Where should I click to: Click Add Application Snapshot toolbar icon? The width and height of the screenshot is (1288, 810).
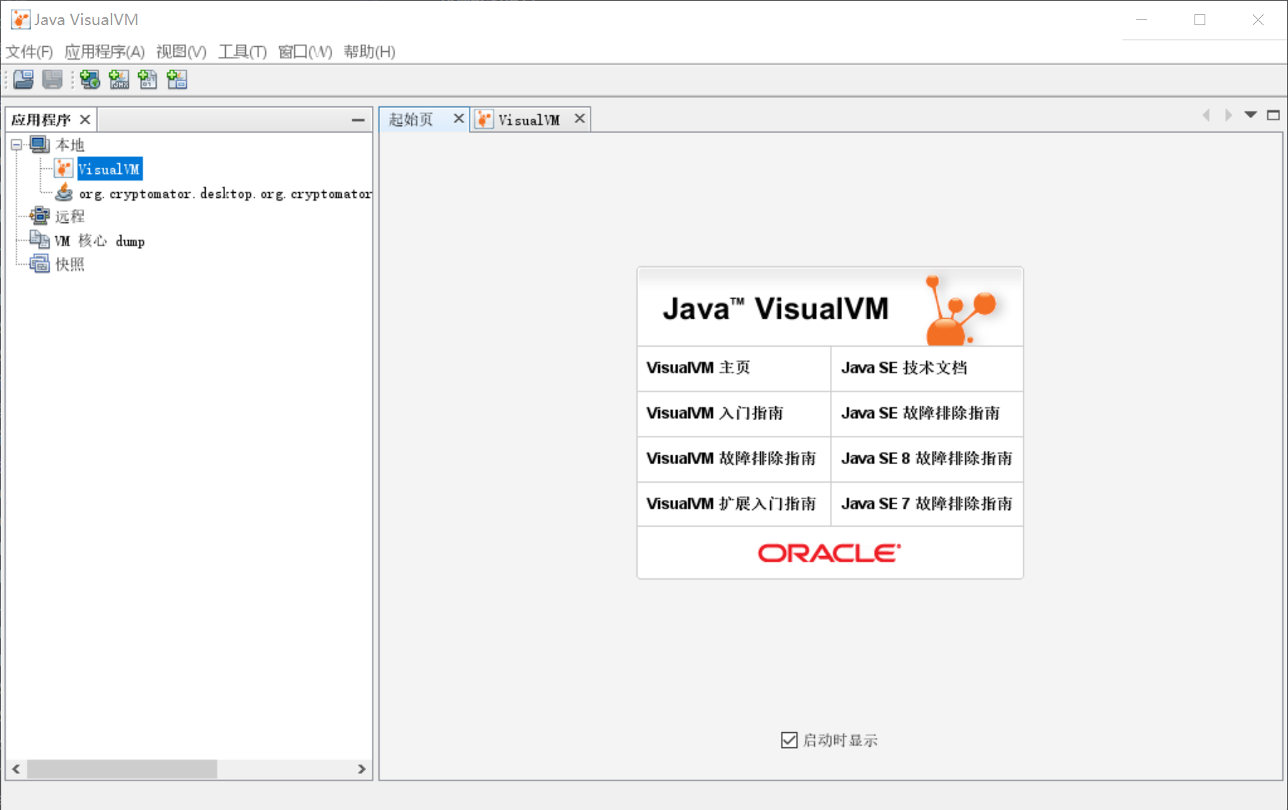[177, 80]
